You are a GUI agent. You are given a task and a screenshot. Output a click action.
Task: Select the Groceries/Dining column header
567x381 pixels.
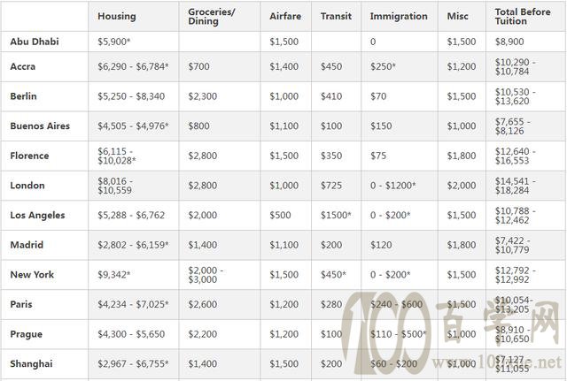point(212,16)
